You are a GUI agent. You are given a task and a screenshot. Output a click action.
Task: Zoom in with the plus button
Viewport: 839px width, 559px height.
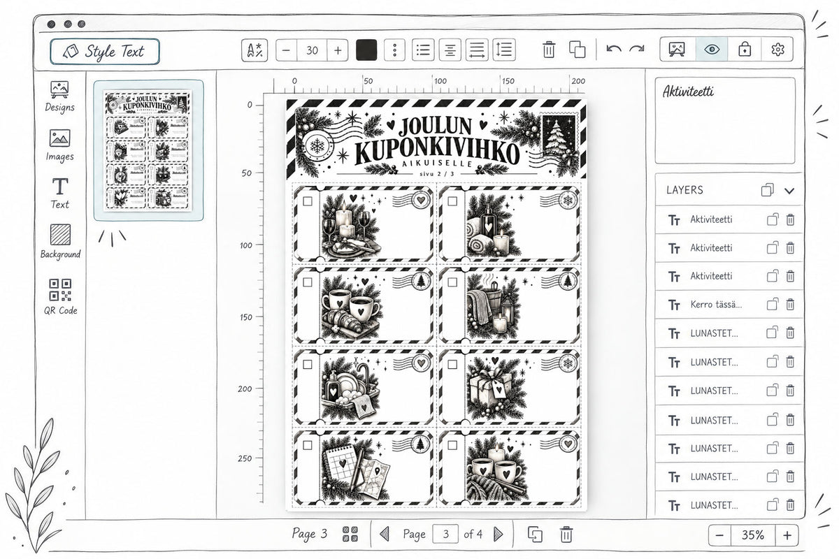click(x=787, y=535)
